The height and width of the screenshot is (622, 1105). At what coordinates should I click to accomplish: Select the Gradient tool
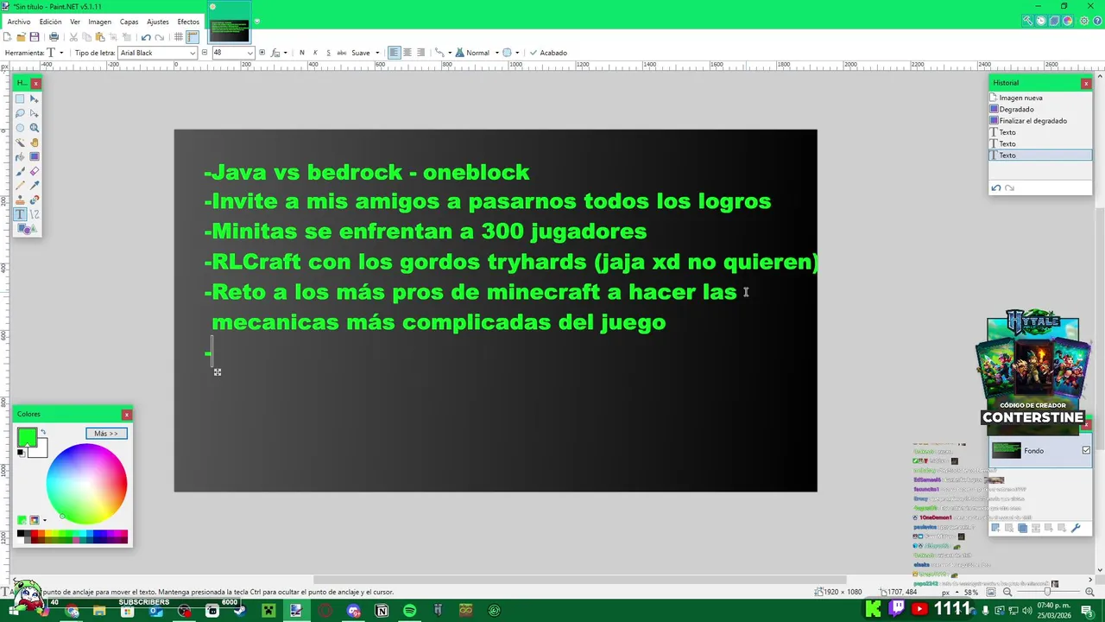(35, 157)
